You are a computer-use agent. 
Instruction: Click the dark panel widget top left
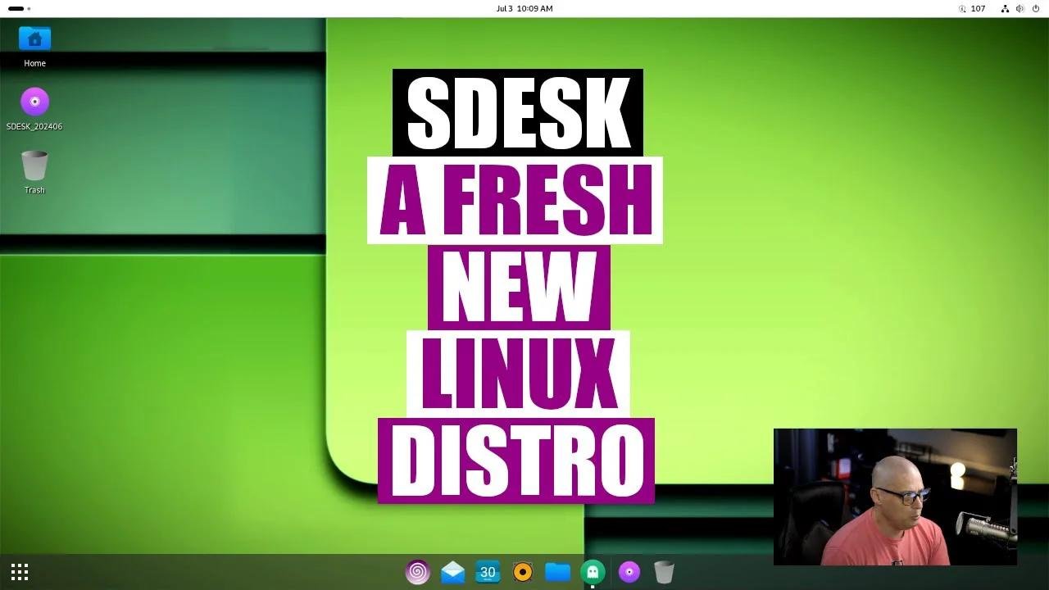[16, 8]
